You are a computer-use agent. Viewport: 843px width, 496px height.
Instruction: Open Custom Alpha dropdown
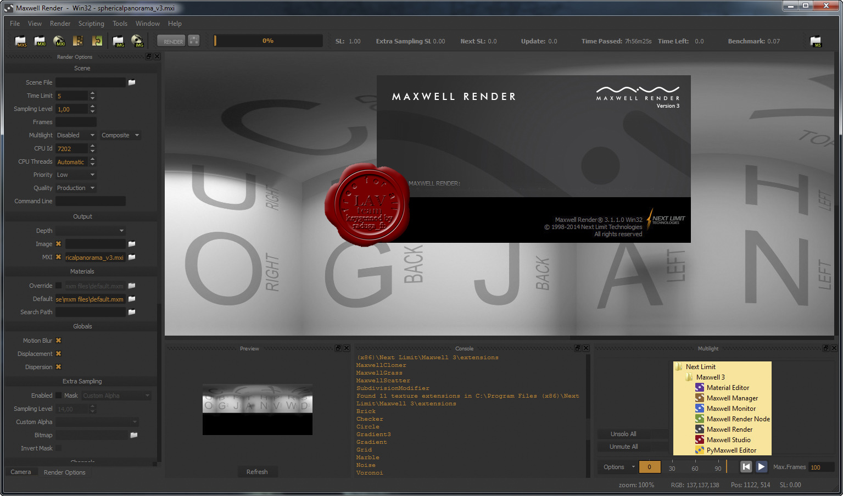(x=97, y=422)
